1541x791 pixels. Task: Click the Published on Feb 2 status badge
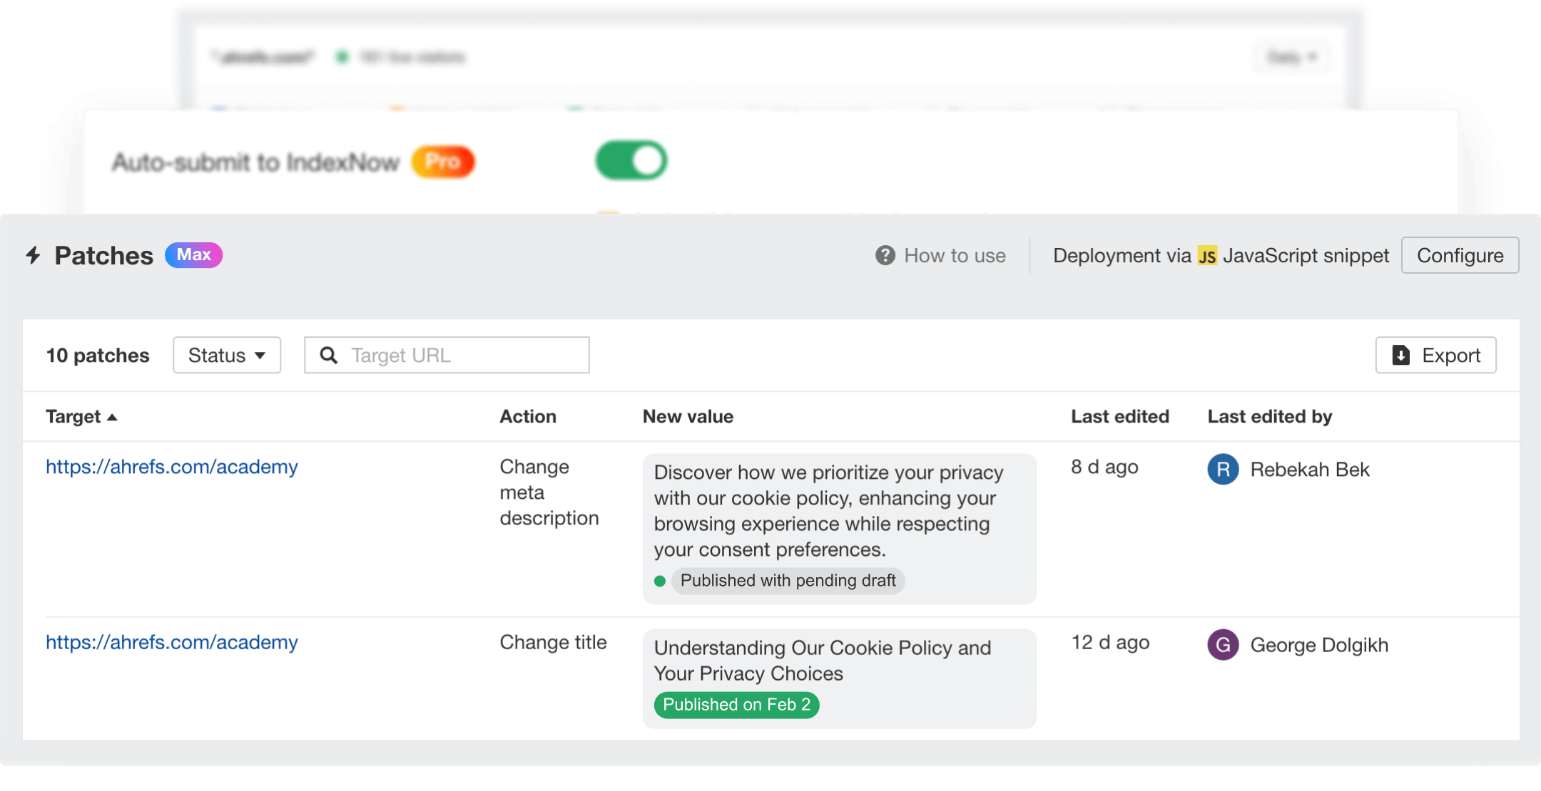coord(736,704)
